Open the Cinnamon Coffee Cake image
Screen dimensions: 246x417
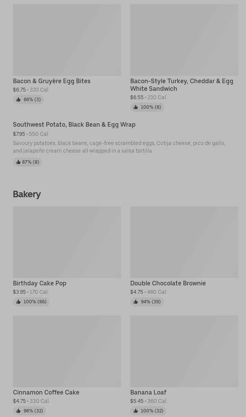click(x=67, y=351)
